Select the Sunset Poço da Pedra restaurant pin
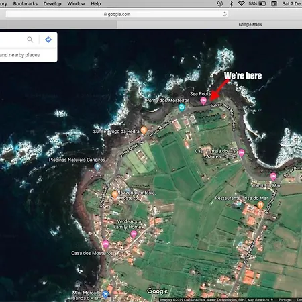 click(144, 130)
